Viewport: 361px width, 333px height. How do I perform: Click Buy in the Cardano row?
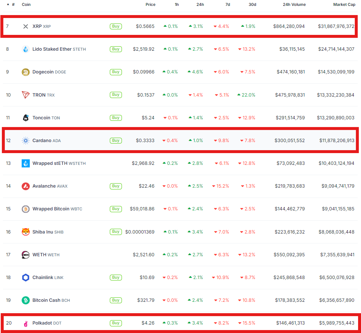(116, 140)
